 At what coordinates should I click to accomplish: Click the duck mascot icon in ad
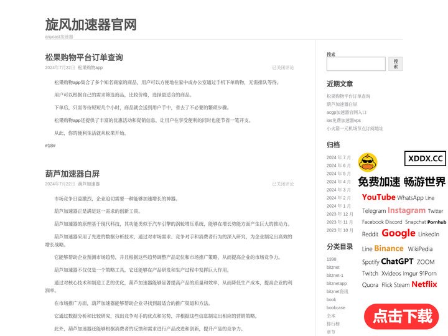pyautogui.click(x=368, y=162)
